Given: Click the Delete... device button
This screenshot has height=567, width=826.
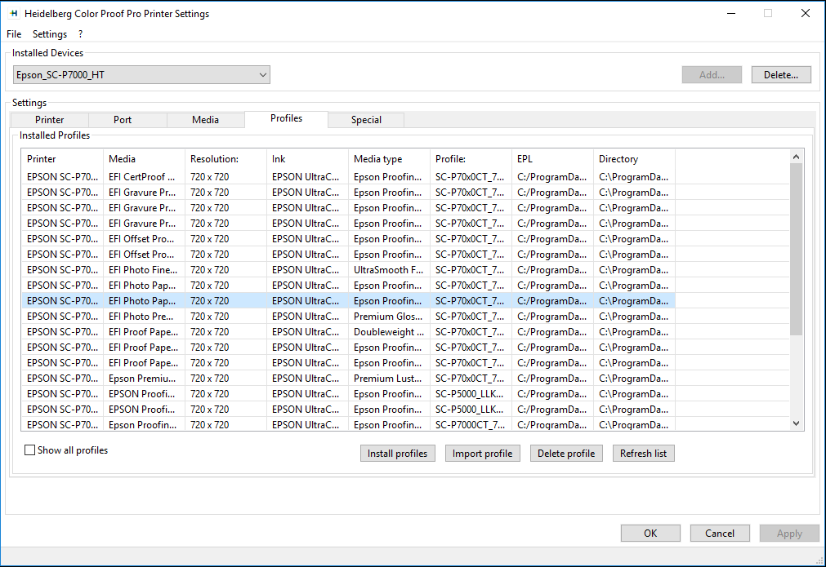Looking at the screenshot, I should [x=781, y=75].
